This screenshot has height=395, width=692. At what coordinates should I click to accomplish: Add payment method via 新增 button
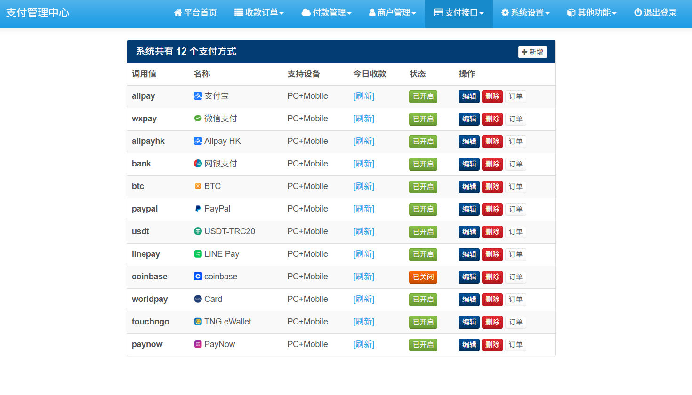(532, 52)
